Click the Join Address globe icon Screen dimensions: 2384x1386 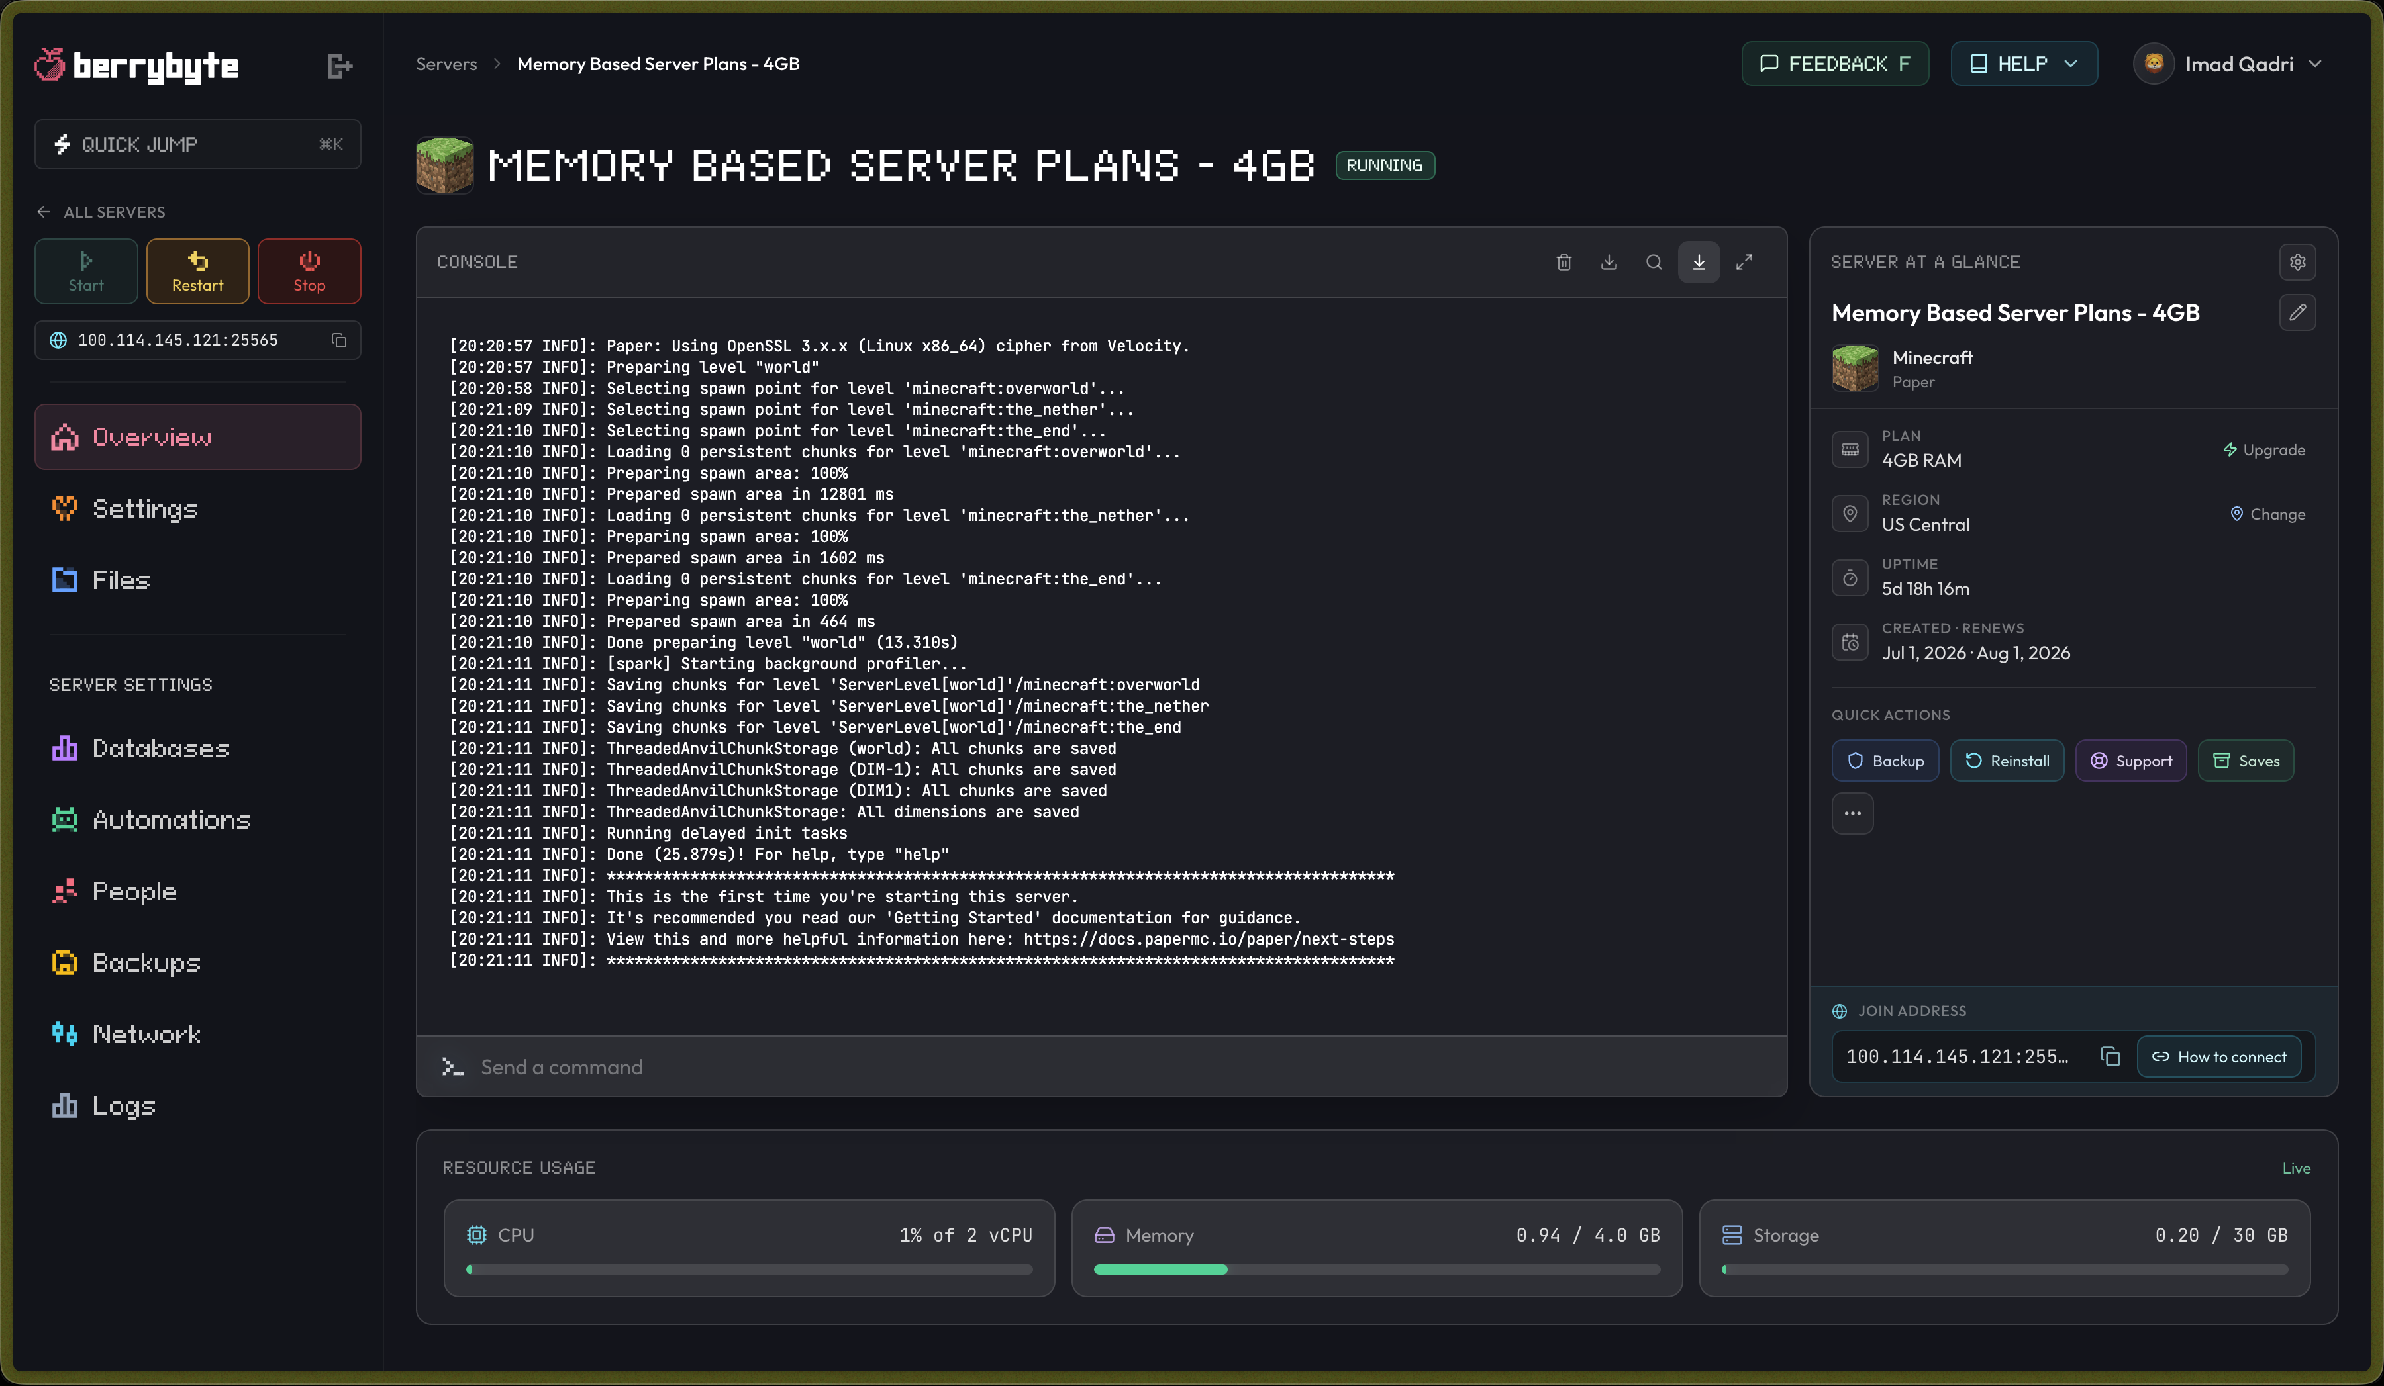tap(1839, 1011)
